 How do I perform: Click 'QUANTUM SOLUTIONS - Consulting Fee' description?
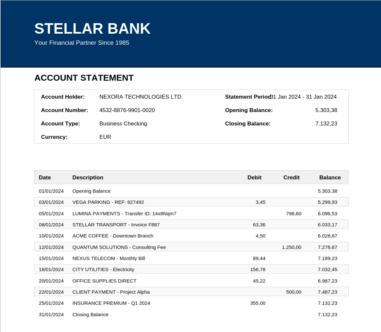119,247
